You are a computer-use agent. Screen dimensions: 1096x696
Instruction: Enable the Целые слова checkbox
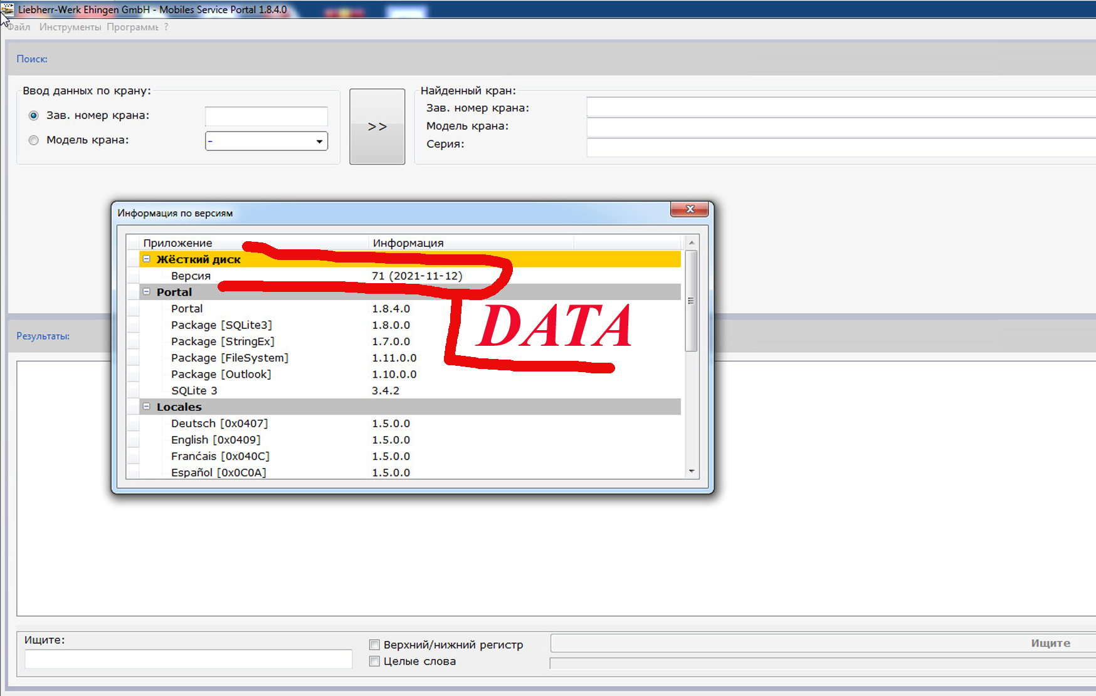[374, 661]
